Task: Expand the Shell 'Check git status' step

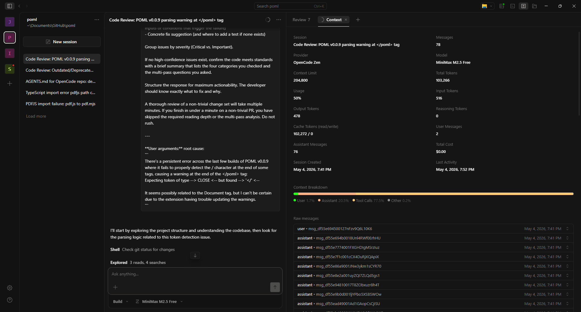Action: [x=143, y=249]
